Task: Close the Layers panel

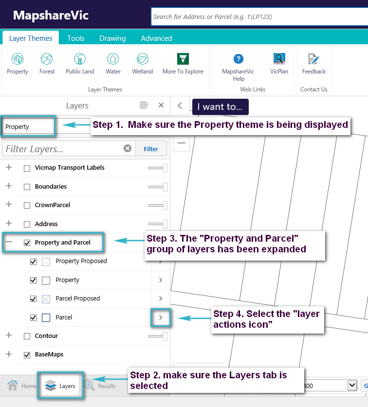Action: [x=161, y=105]
